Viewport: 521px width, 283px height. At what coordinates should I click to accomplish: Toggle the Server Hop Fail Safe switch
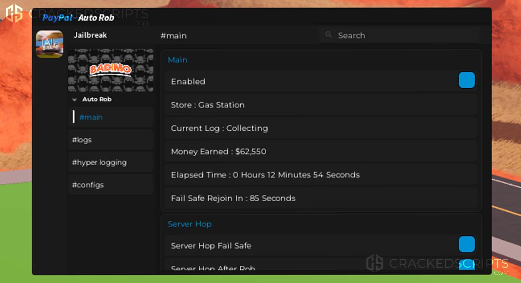[x=467, y=244]
